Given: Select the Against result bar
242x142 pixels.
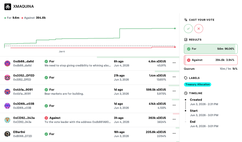Looking at the screenshot, I should (211, 60).
